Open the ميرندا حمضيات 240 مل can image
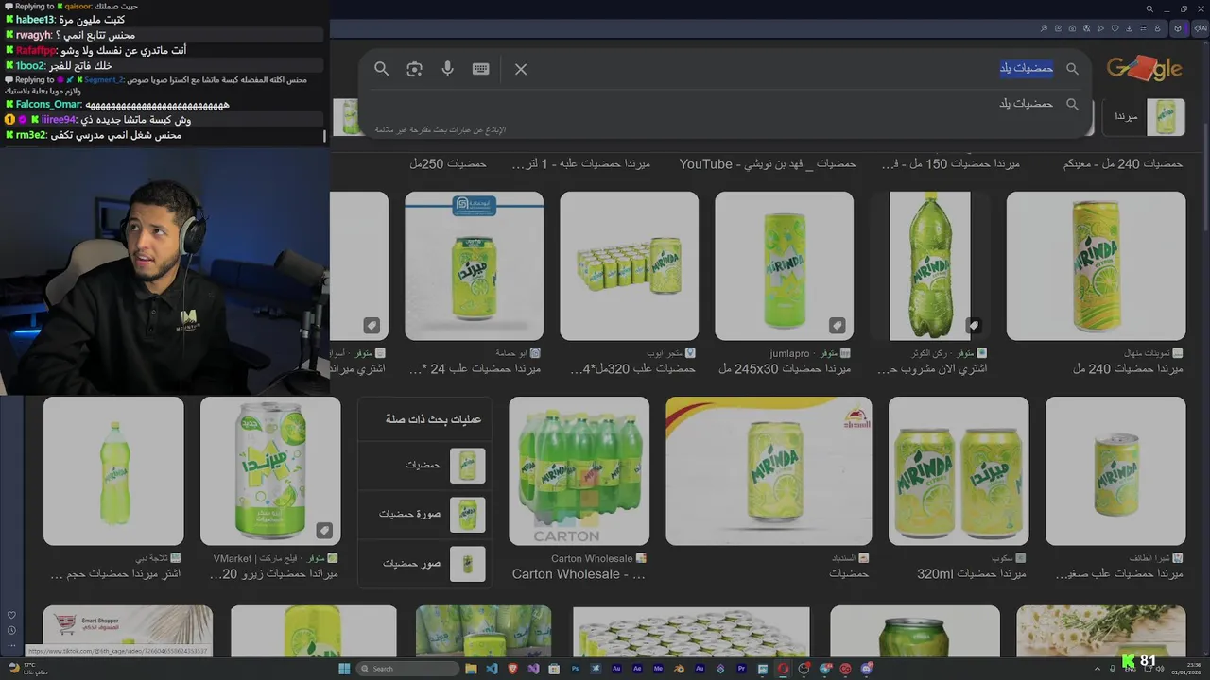1210x680 pixels. tap(1096, 266)
